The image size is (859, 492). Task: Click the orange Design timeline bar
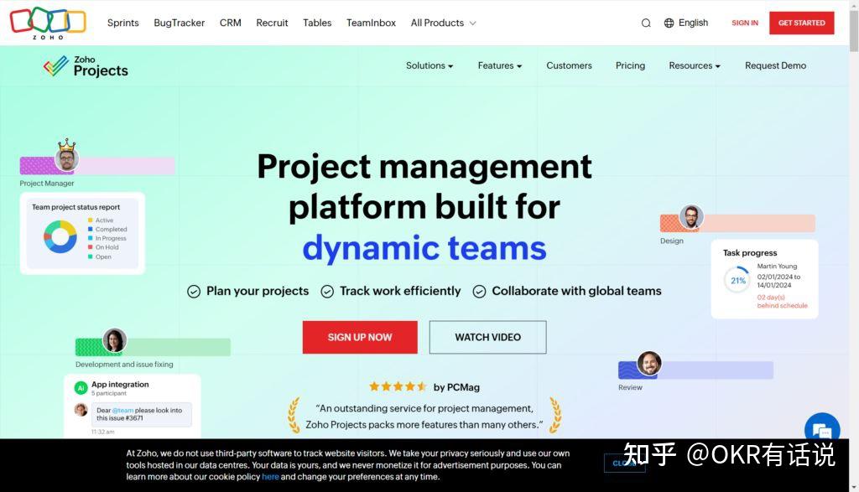(737, 223)
